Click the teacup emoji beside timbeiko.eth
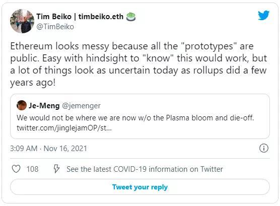 131,17
